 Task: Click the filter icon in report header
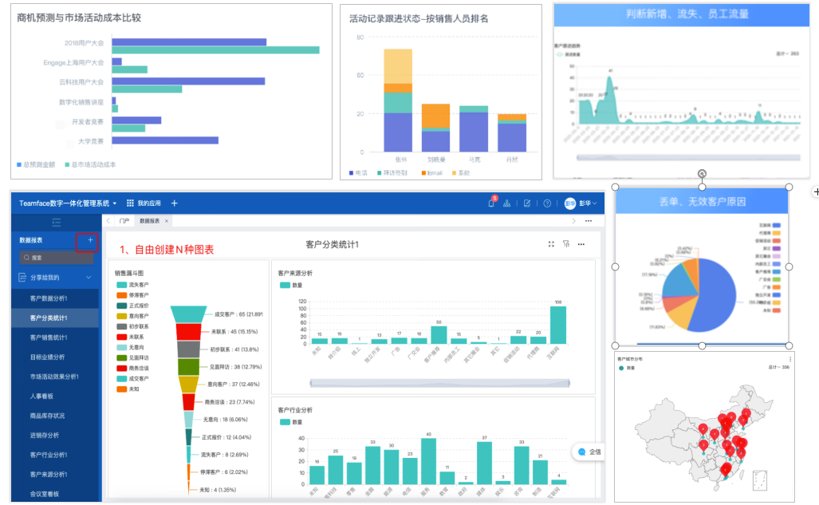(x=565, y=244)
